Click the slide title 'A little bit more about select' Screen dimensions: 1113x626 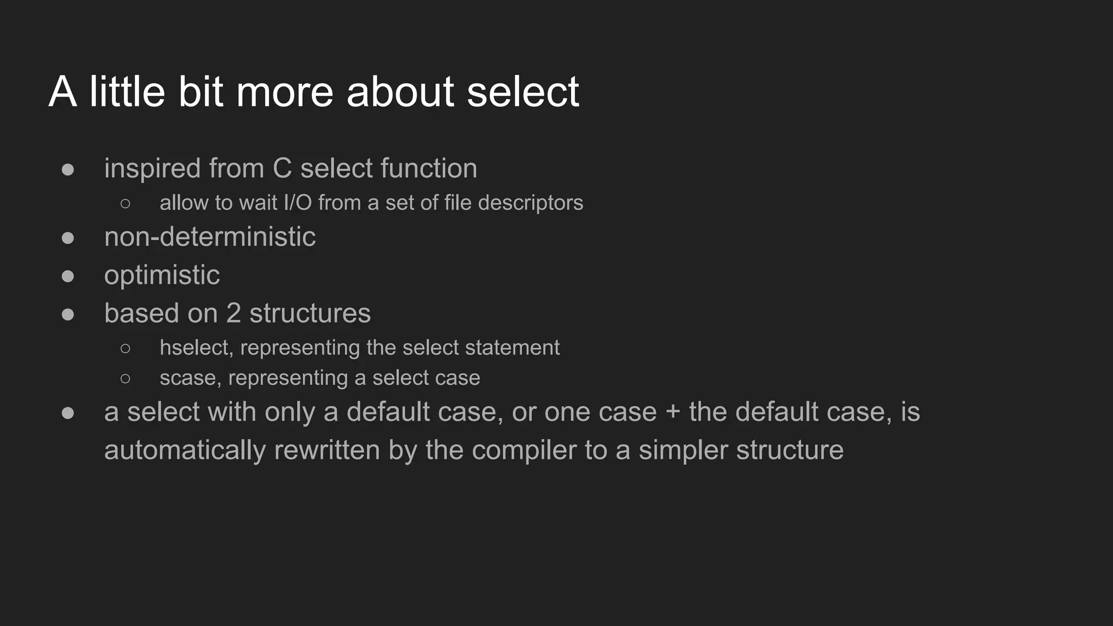[314, 91]
